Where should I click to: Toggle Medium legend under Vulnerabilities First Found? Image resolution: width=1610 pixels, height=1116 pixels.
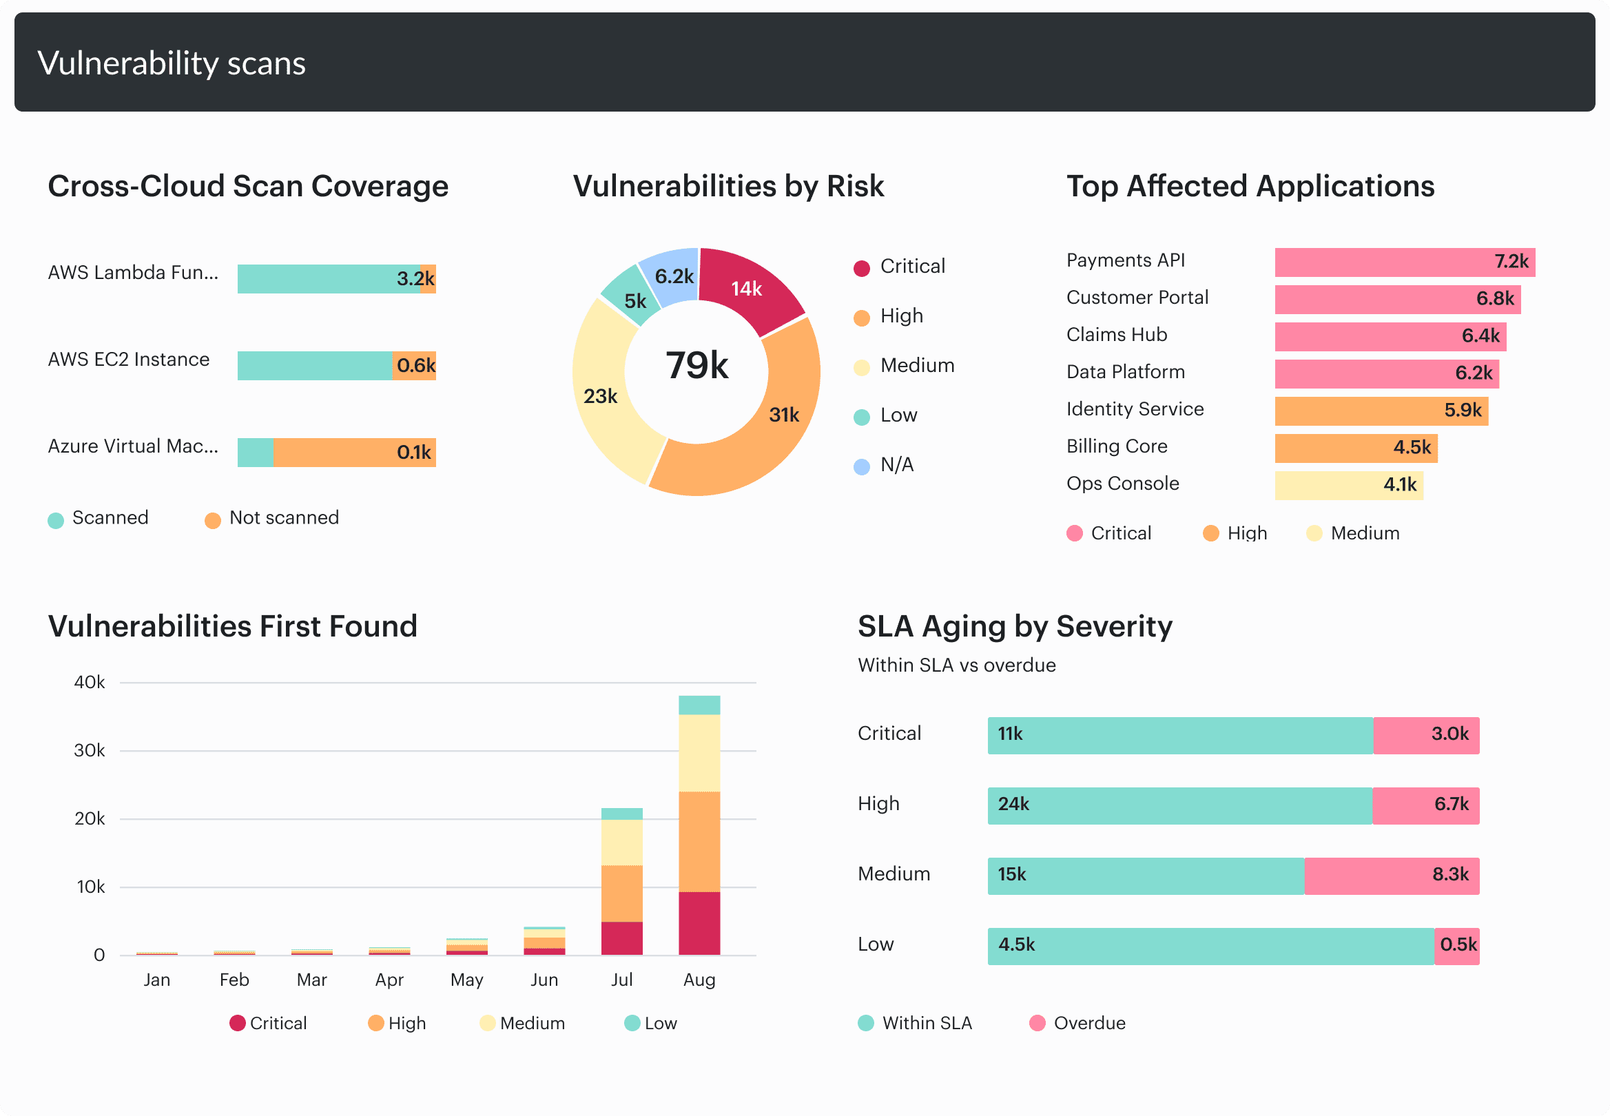pos(522,1024)
